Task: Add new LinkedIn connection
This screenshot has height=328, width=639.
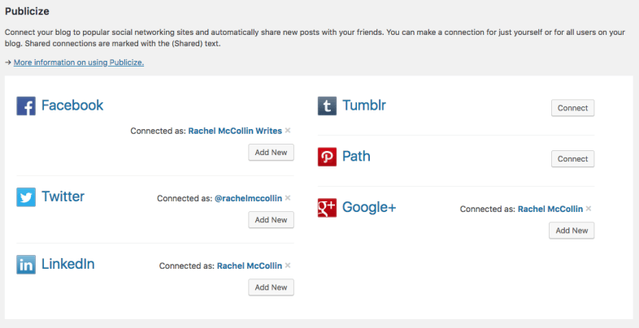Action: (x=271, y=287)
